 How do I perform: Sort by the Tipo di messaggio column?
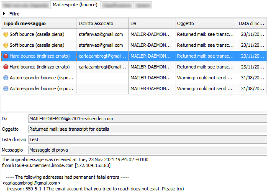(39, 23)
